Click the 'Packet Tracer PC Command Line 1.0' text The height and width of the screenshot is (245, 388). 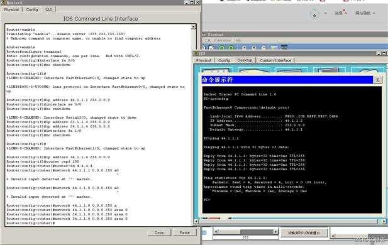point(240,94)
